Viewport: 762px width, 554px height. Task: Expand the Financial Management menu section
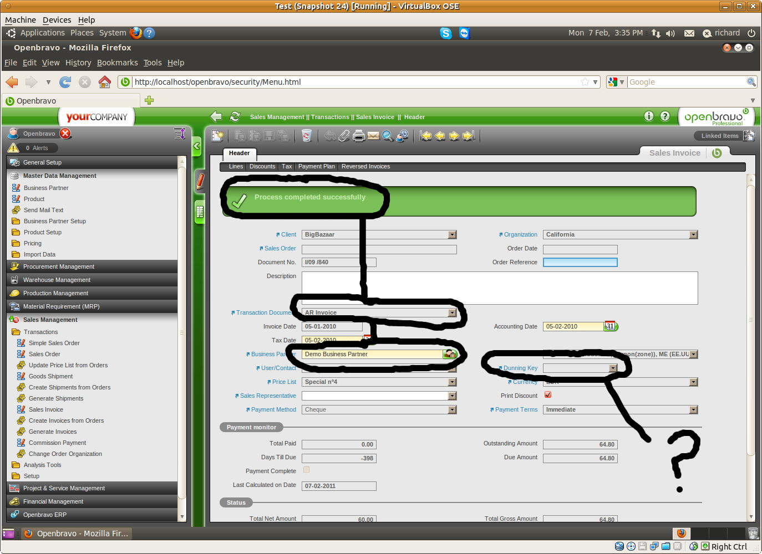[92, 501]
